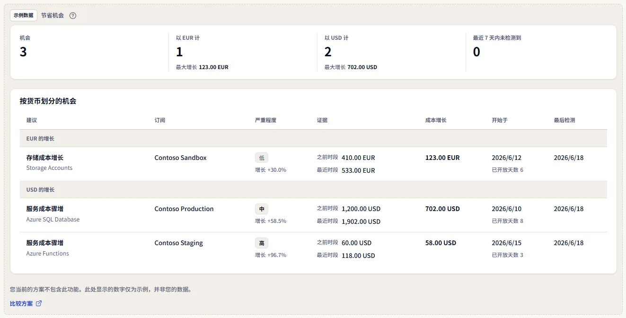Click the 1,902.00 USD recent period value

[361, 221]
